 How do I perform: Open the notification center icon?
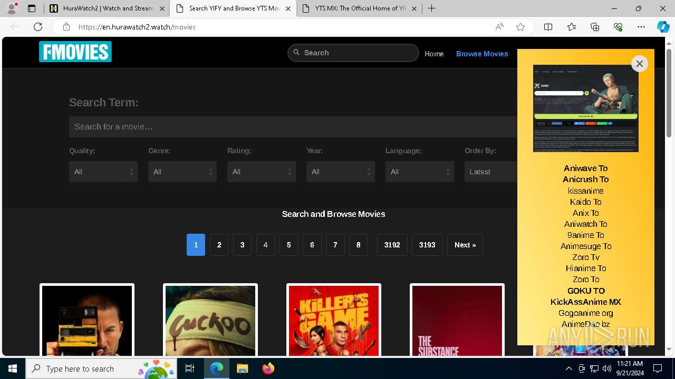click(x=658, y=368)
